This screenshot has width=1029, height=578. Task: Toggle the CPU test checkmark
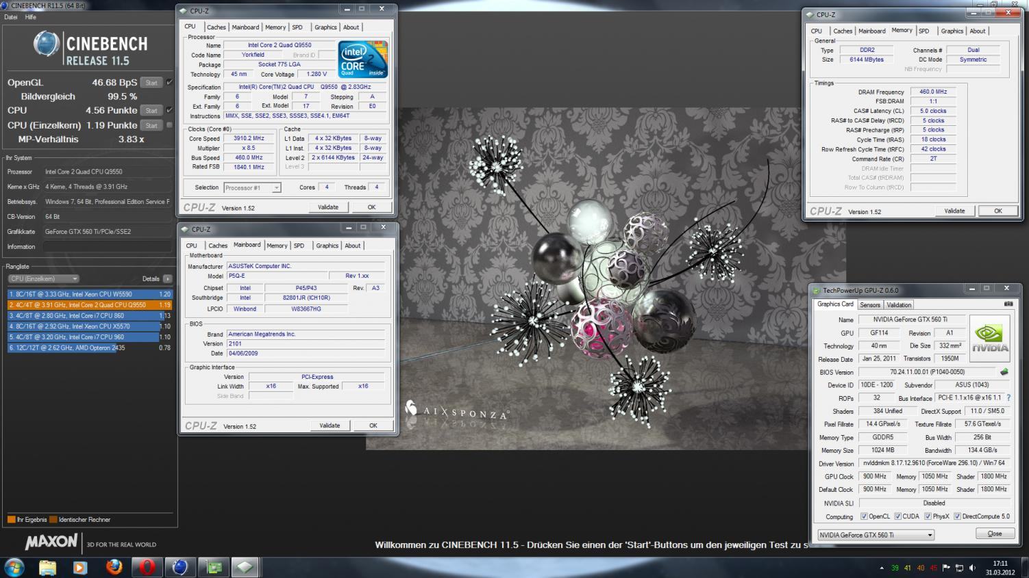point(169,109)
